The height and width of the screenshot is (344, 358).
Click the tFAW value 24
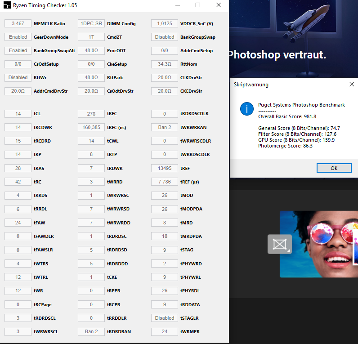18,223
